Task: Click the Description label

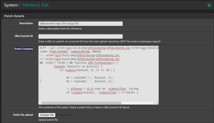Action: click(26, 23)
